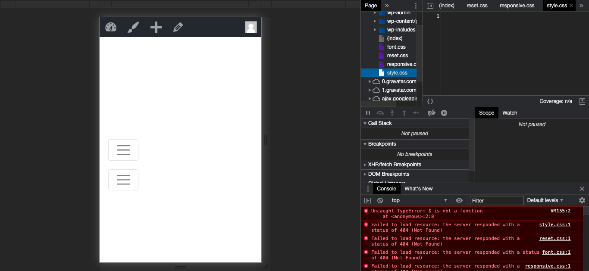This screenshot has width=589, height=271.
Task: Open the Default levels dropdown
Action: coord(545,200)
